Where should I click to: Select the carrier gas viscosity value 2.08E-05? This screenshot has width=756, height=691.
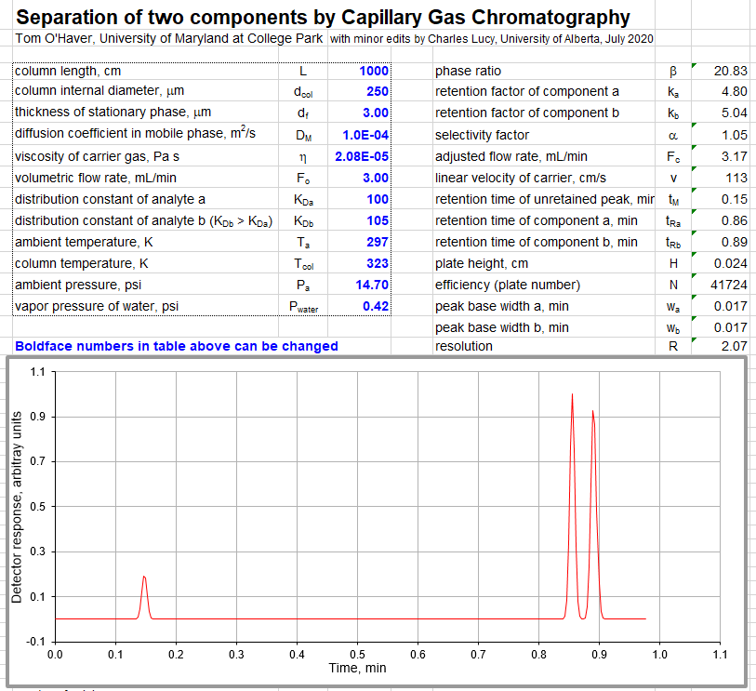[357, 156]
